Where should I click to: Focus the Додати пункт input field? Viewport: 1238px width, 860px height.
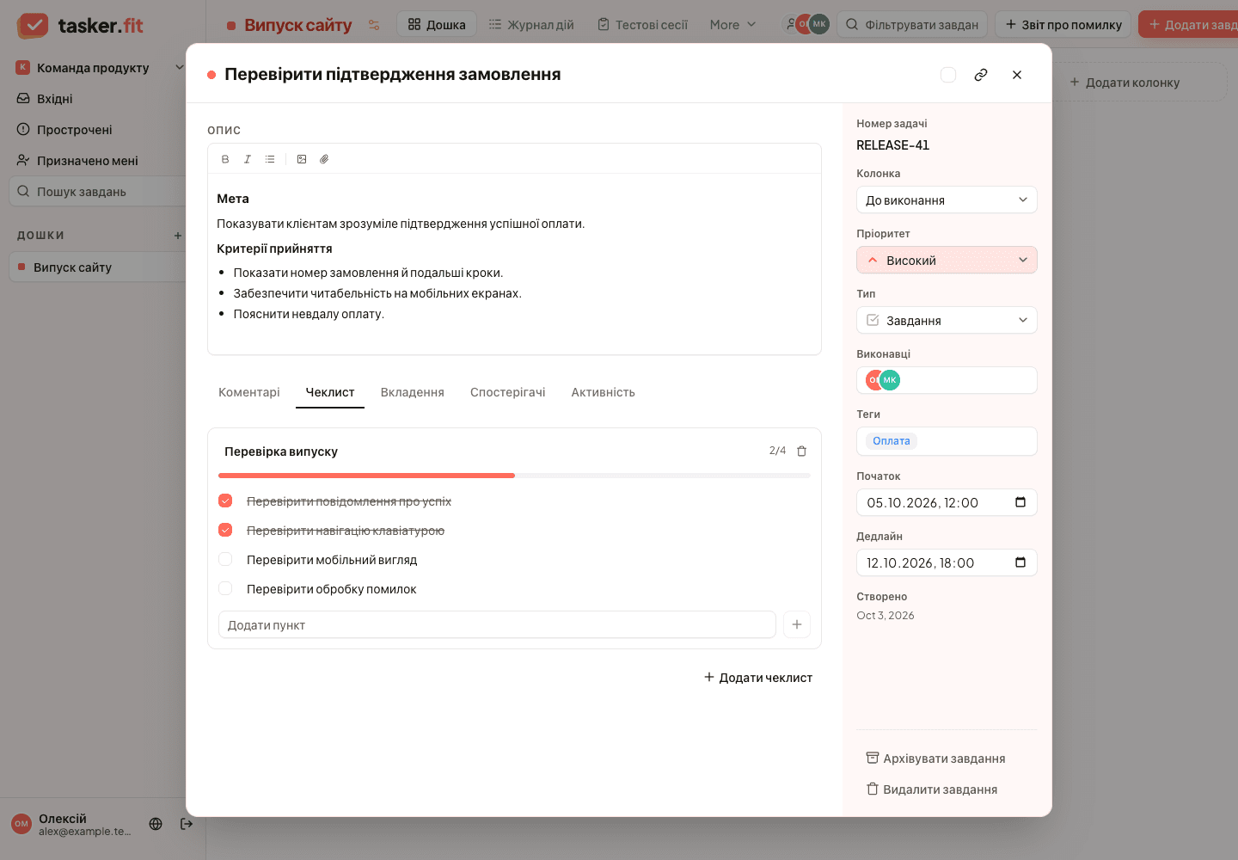[x=497, y=624]
